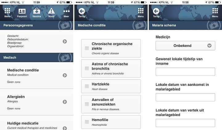222x130 pixels.
Task: Open the Huidige medicatie list item
Action: point(36,123)
